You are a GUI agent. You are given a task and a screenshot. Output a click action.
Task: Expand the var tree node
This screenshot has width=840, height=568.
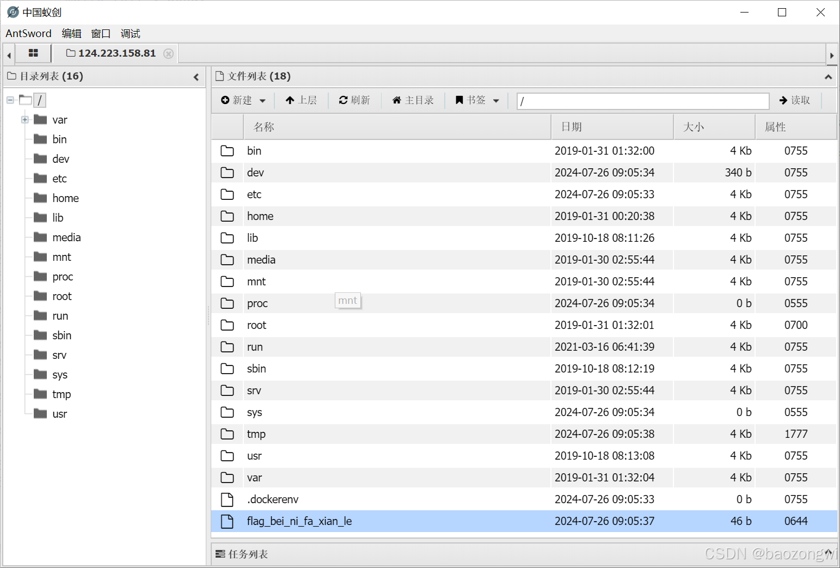pyautogui.click(x=24, y=120)
